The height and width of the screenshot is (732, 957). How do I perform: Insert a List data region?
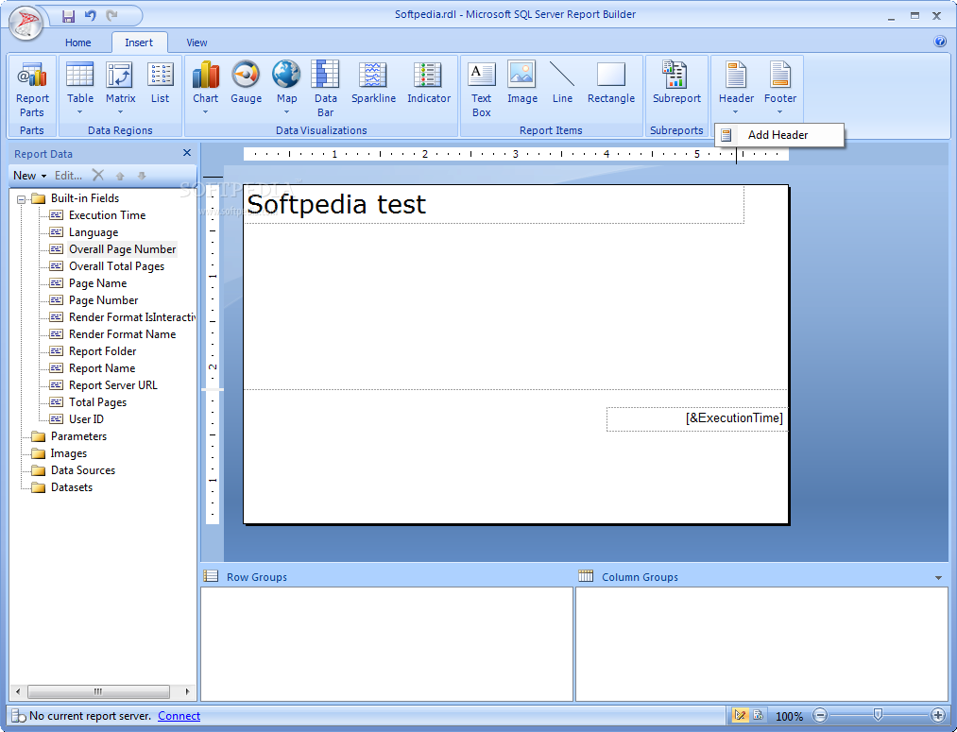coord(160,83)
